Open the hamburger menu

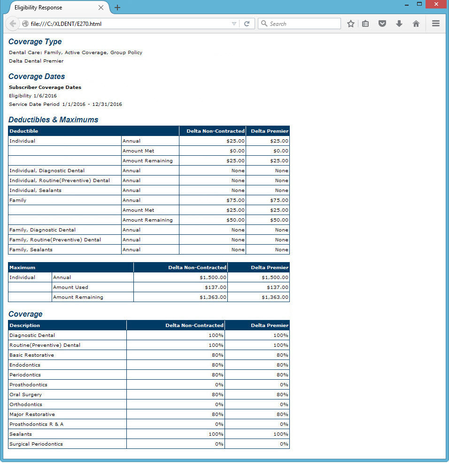click(x=436, y=24)
